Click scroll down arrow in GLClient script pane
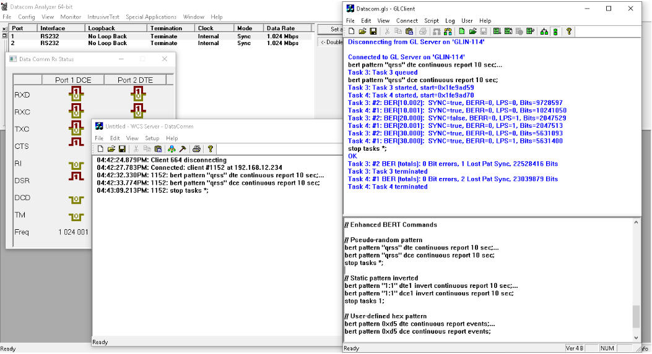Screen dimensions: 652x354 (x=636, y=338)
